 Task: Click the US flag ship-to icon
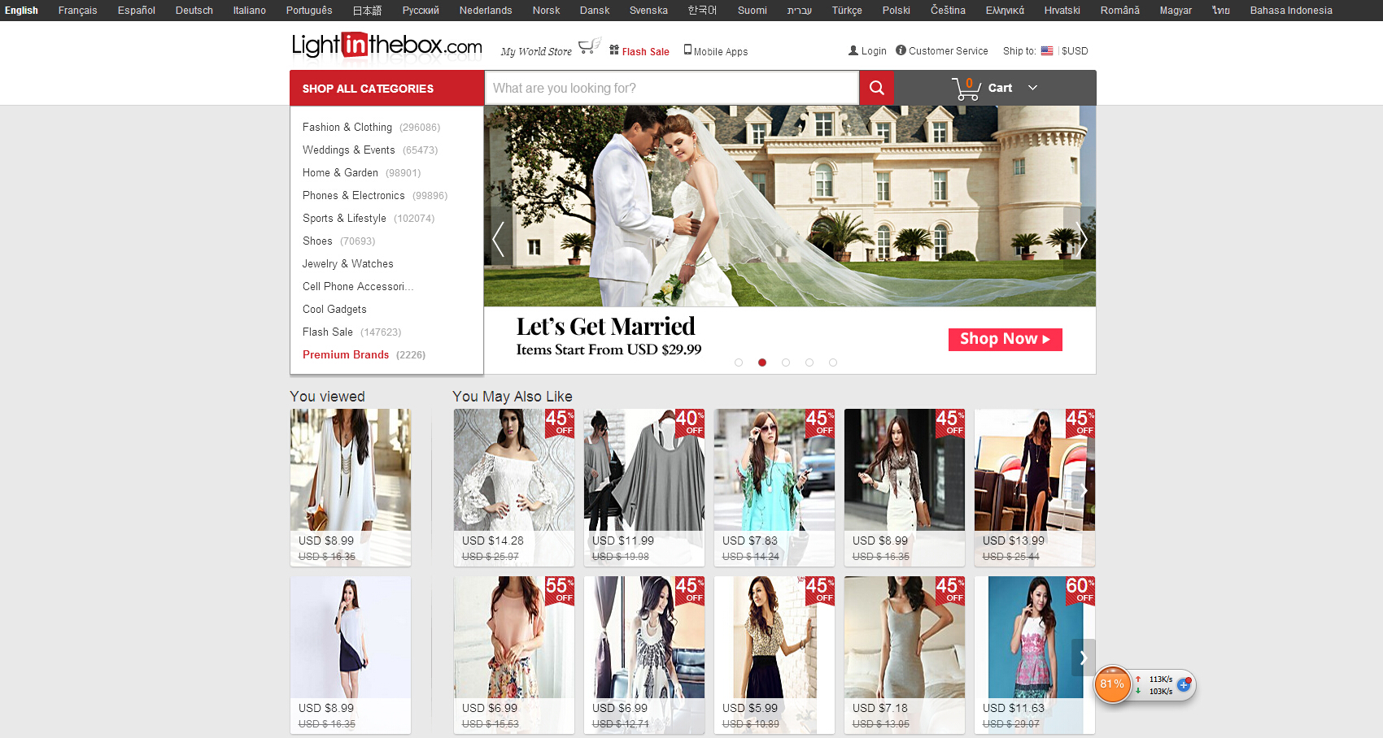click(x=1047, y=50)
